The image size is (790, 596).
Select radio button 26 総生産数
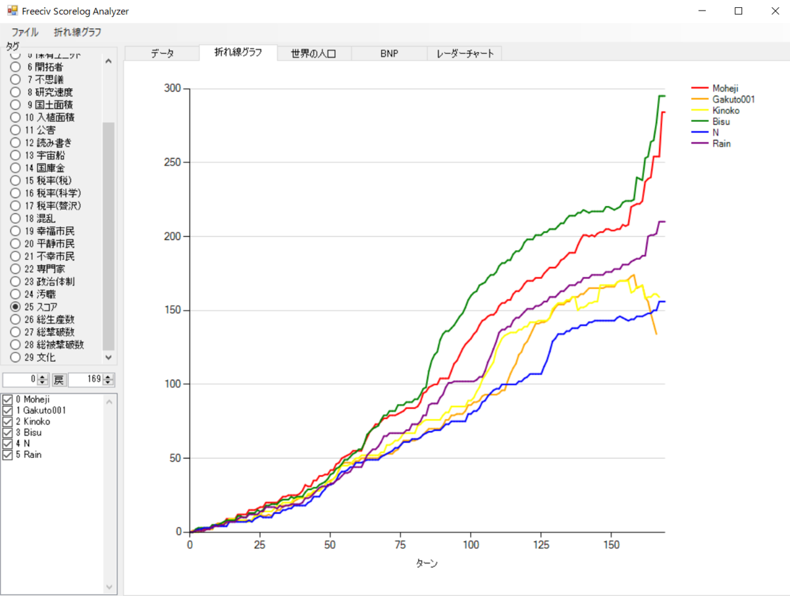(15, 319)
